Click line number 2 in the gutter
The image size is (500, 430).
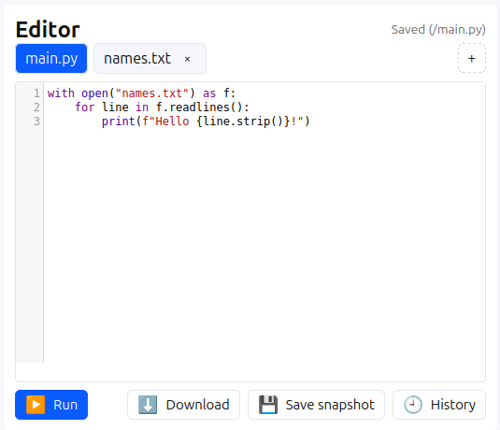pyautogui.click(x=36, y=107)
